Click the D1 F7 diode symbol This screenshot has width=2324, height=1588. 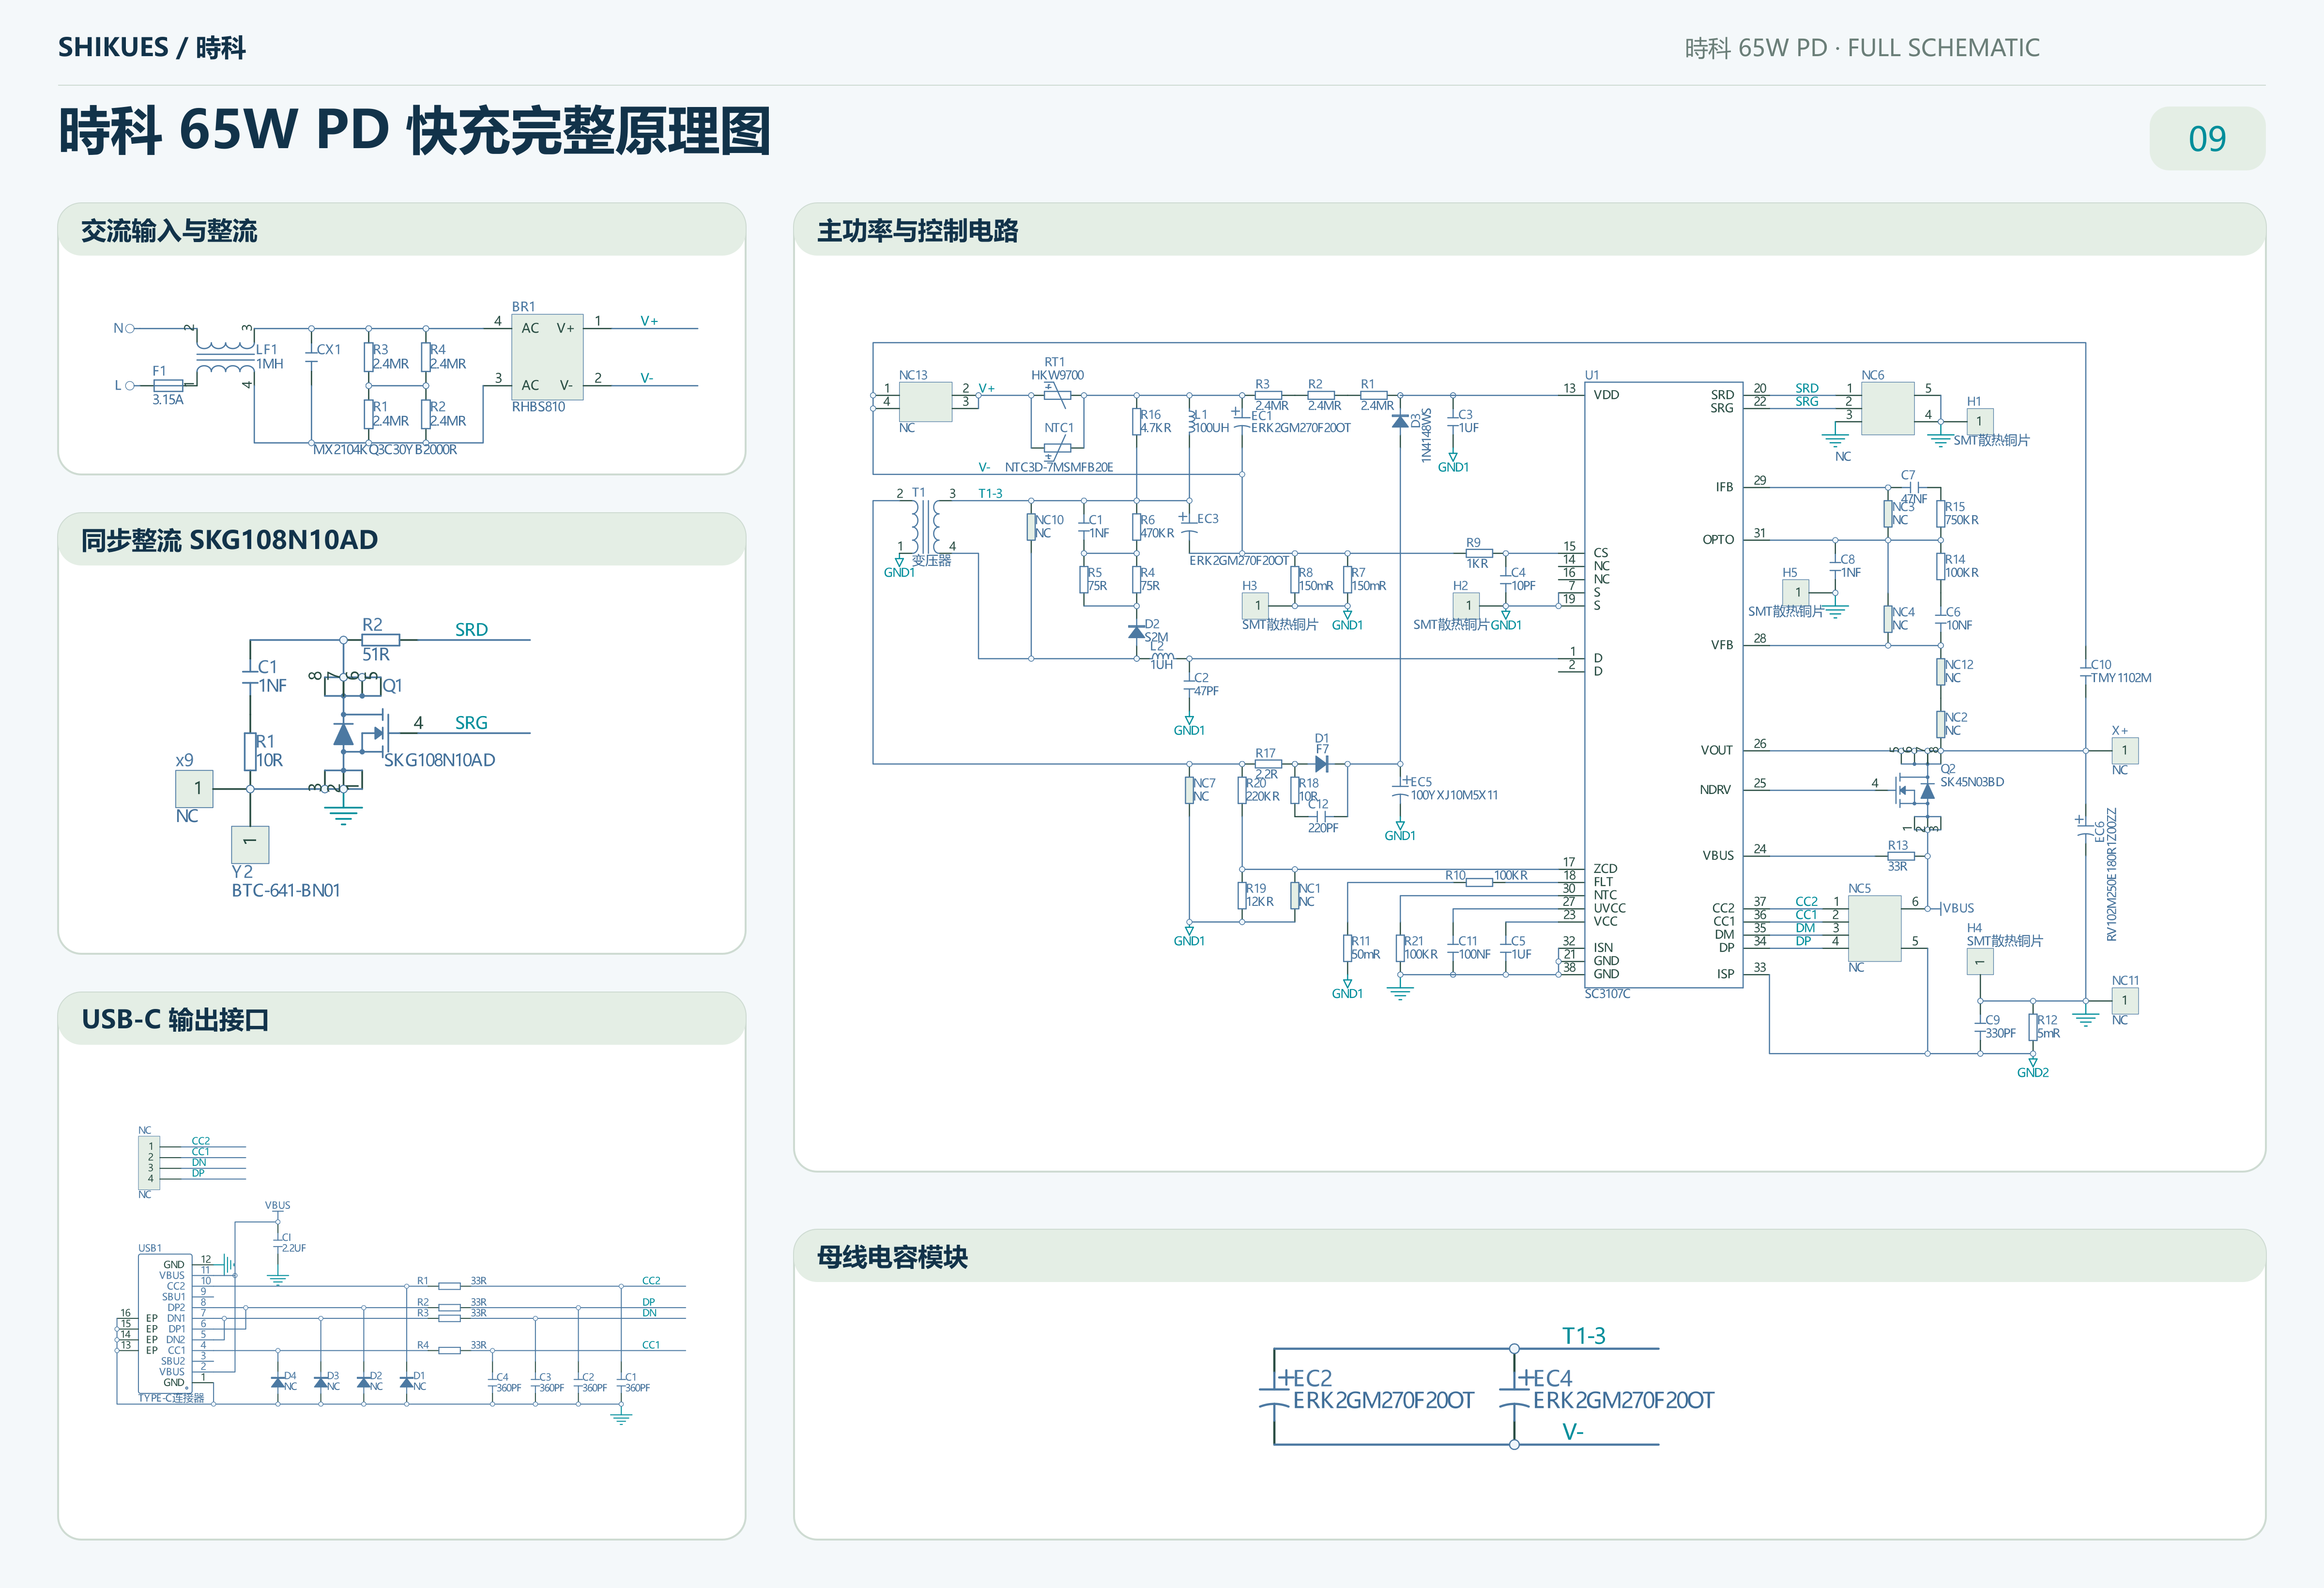tap(1321, 764)
